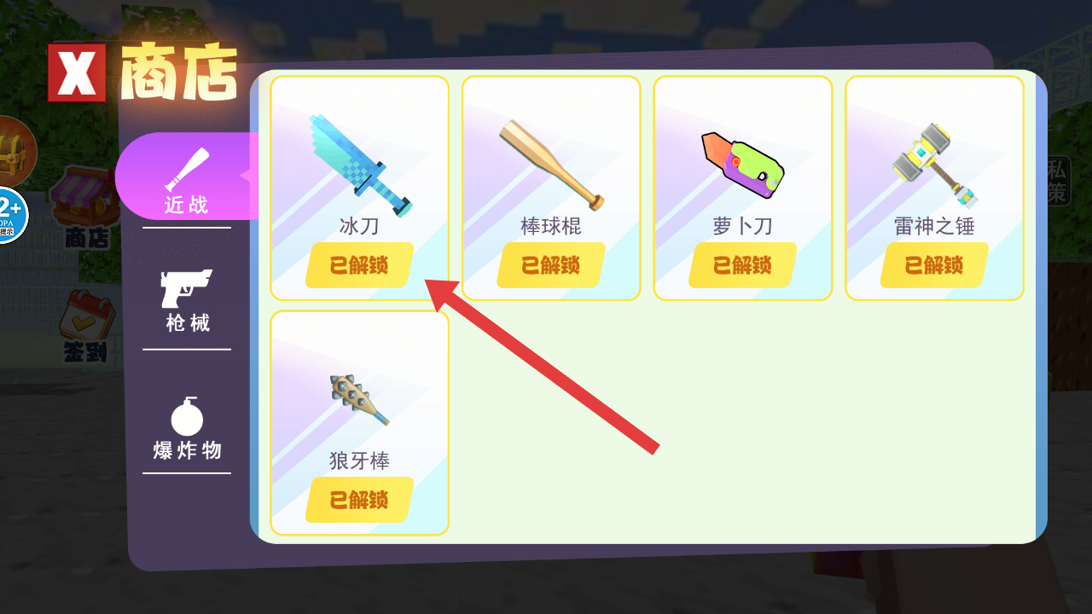This screenshot has height=614, width=1092.
Task: Click the 已解锁 button under 萝卜刀
Action: [x=742, y=265]
